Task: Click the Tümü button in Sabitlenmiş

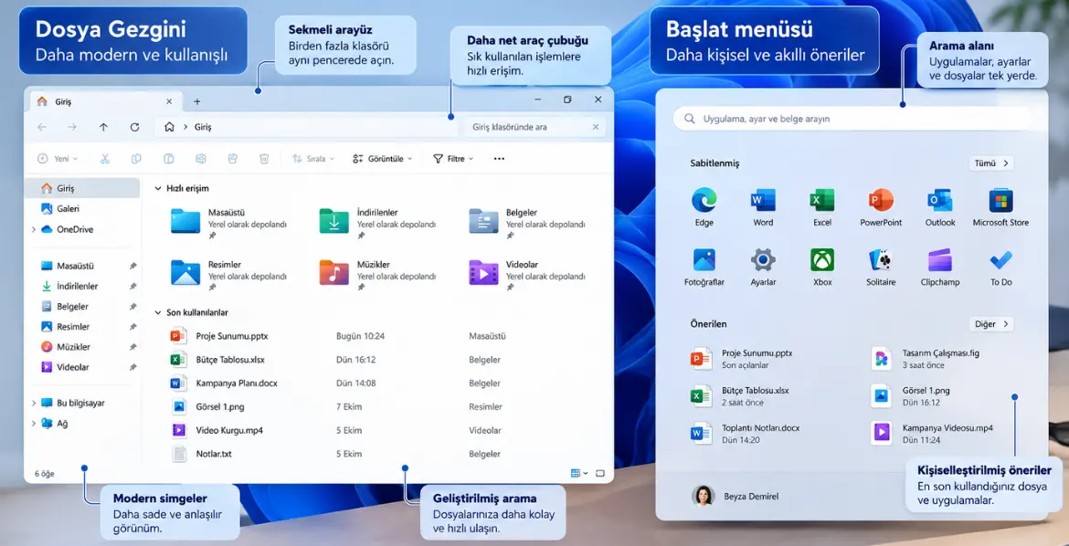Action: coord(991,163)
